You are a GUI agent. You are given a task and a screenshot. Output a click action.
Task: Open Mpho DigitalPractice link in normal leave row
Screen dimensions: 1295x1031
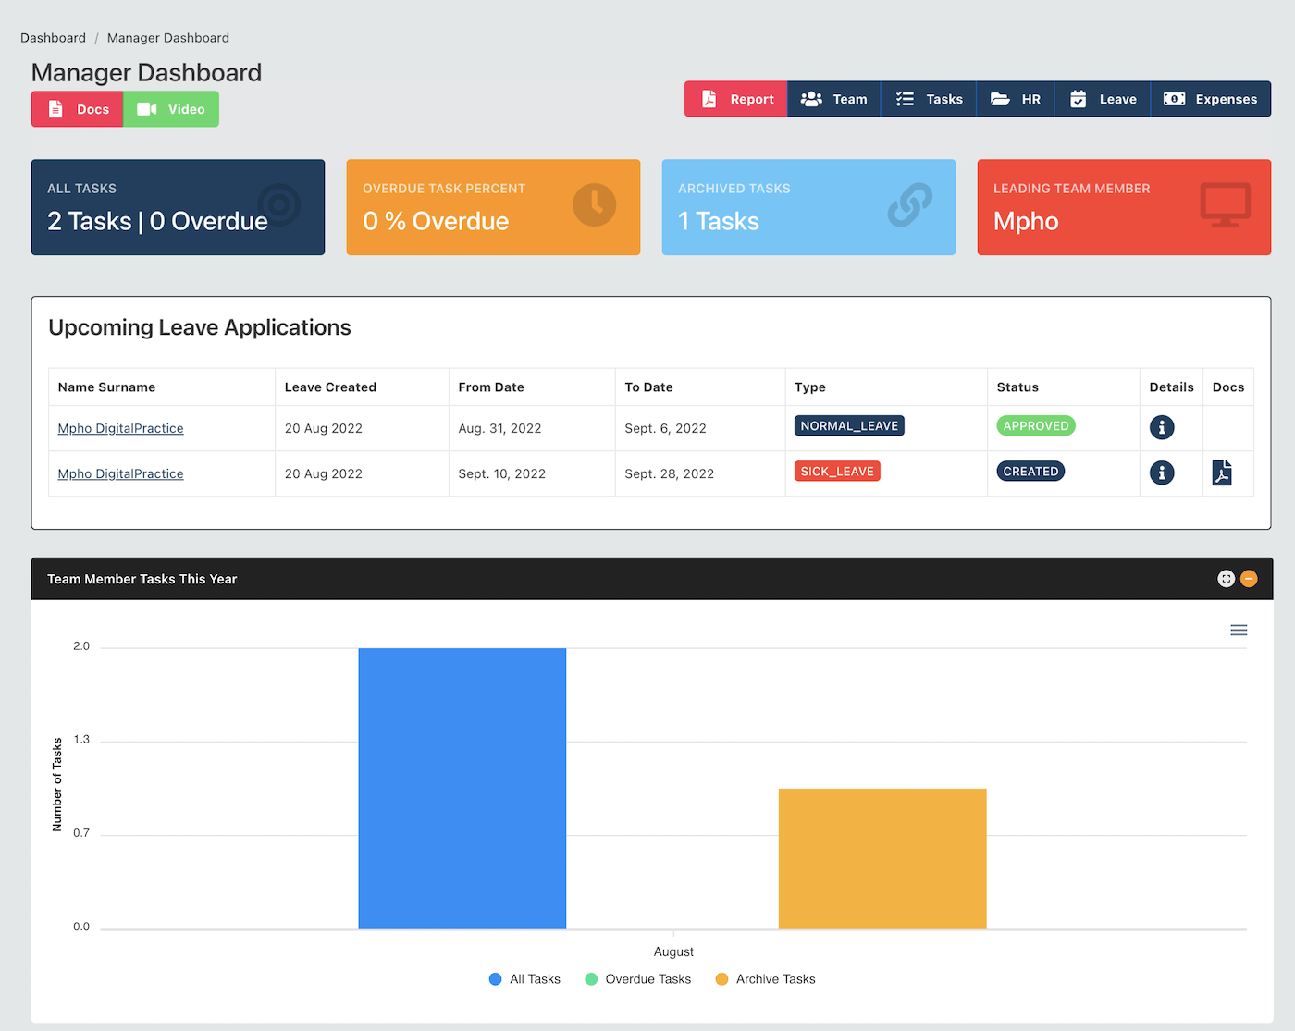point(120,428)
